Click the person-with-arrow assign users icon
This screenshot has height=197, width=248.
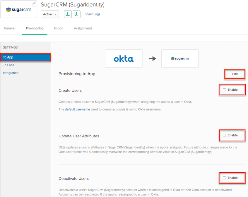[x=68, y=14]
